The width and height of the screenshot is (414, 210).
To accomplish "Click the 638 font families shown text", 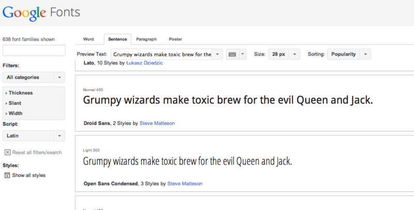I will pos(29,39).
